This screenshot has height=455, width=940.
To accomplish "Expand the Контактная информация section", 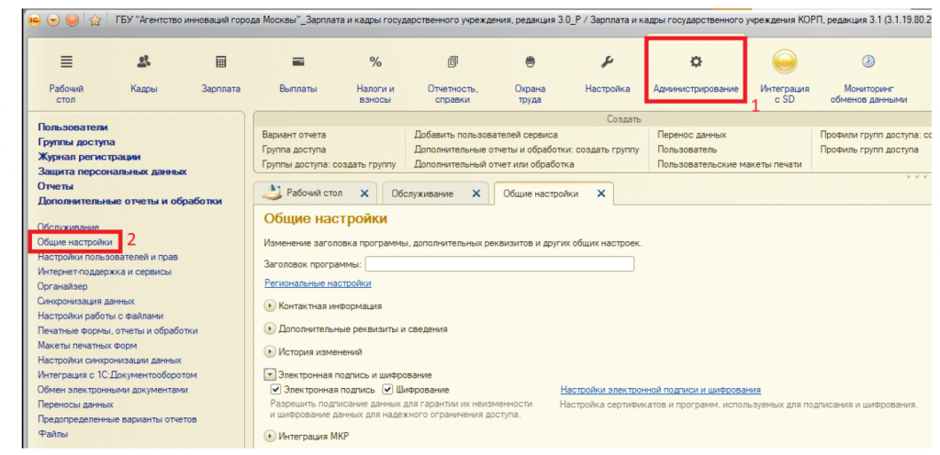I will (270, 305).
